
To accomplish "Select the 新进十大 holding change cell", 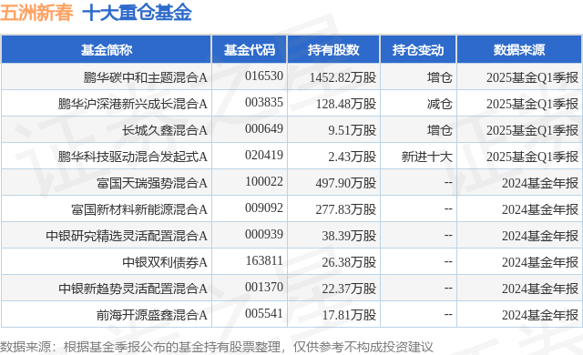I will pyautogui.click(x=426, y=157).
